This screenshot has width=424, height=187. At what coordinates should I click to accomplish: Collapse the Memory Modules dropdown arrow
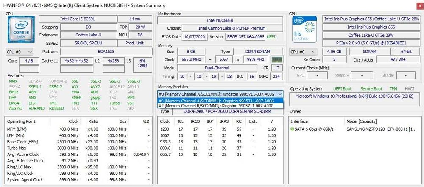280,94
